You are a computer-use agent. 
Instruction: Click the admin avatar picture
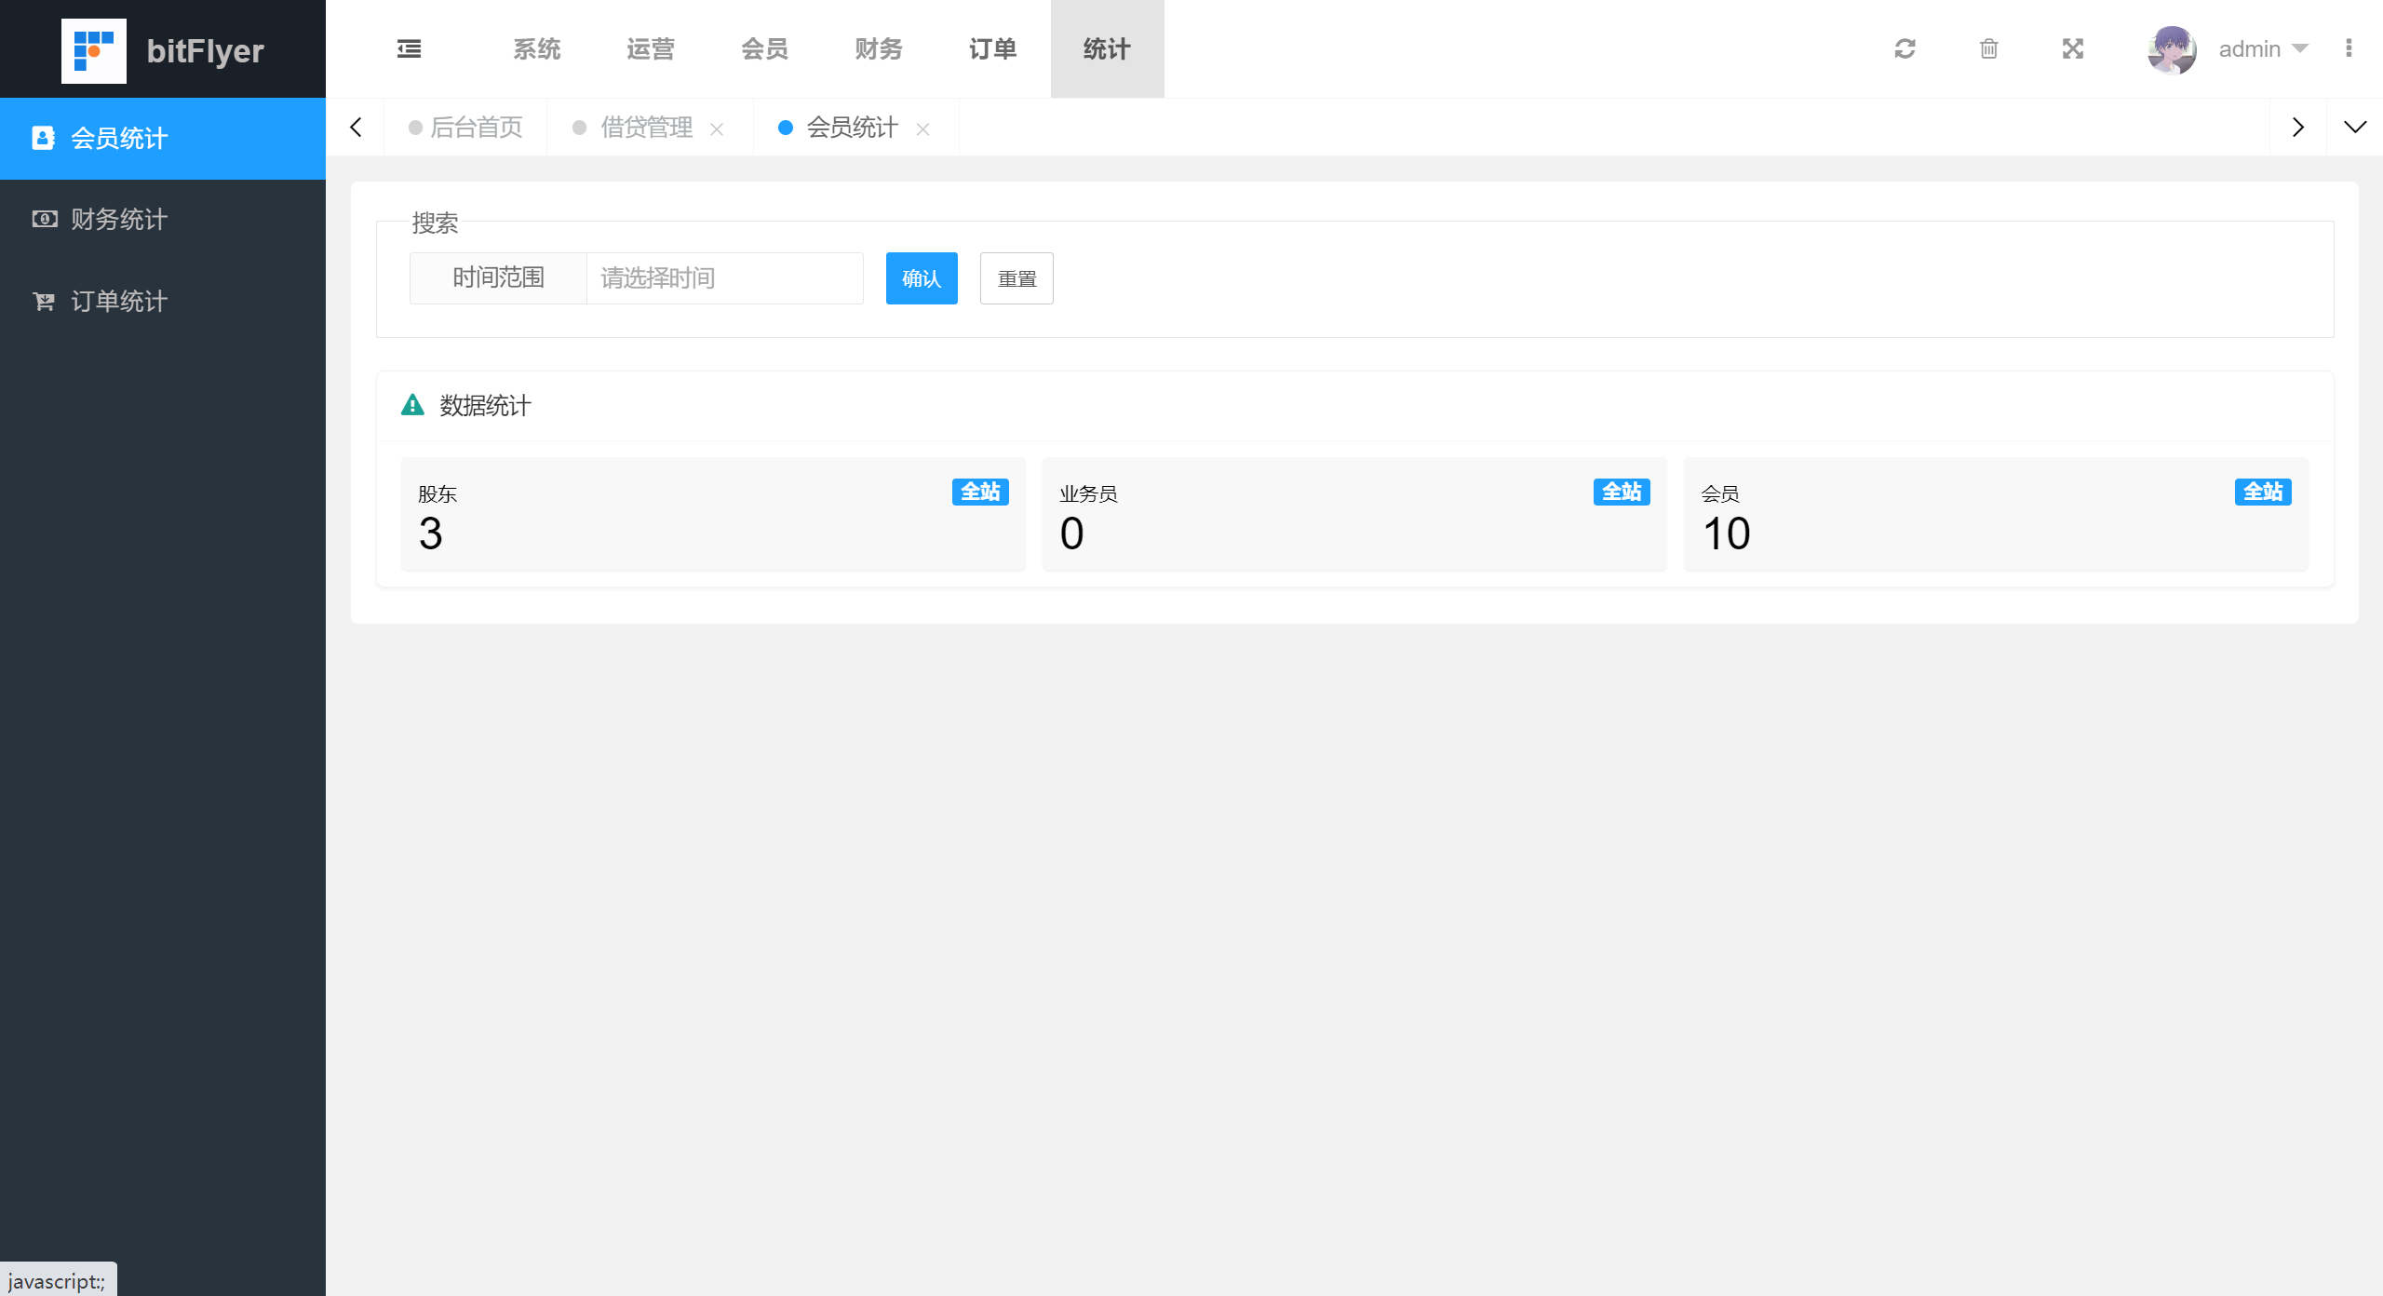(x=2172, y=49)
